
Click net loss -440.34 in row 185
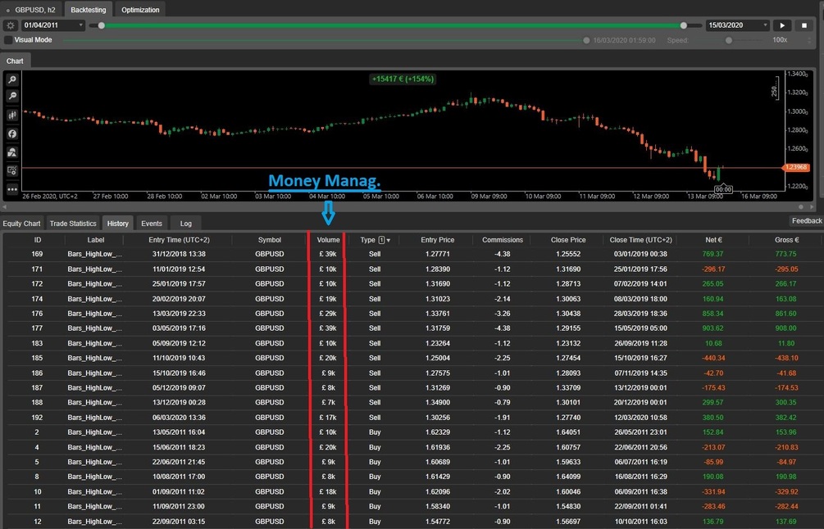click(x=713, y=358)
